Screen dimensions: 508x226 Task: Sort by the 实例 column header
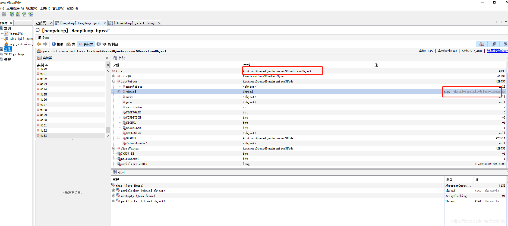(x=71, y=65)
